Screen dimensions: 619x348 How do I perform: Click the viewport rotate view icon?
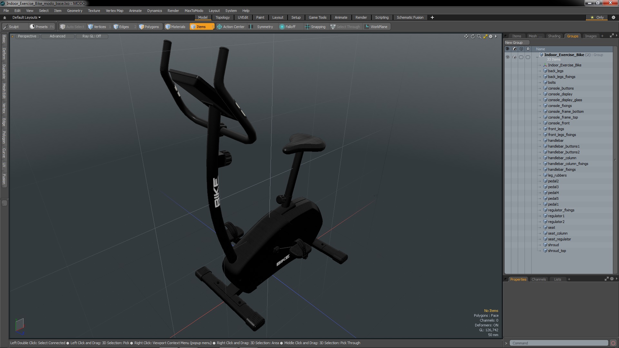473,36
